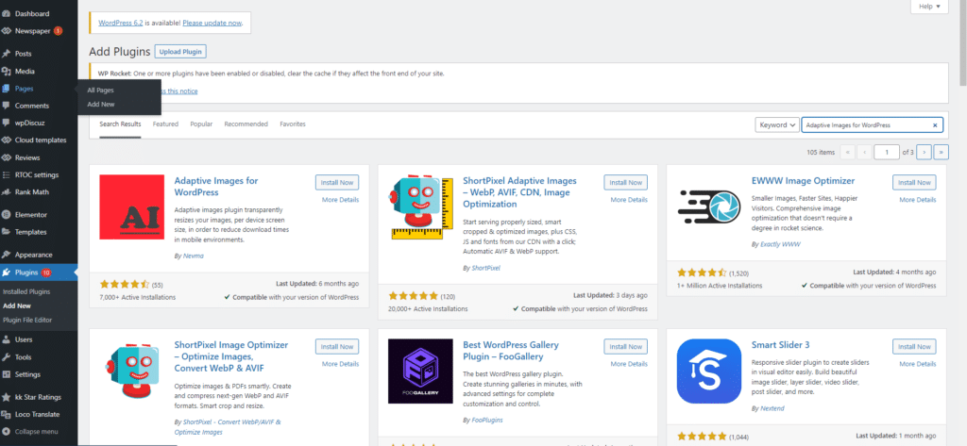Go to the next results page

pyautogui.click(x=924, y=152)
